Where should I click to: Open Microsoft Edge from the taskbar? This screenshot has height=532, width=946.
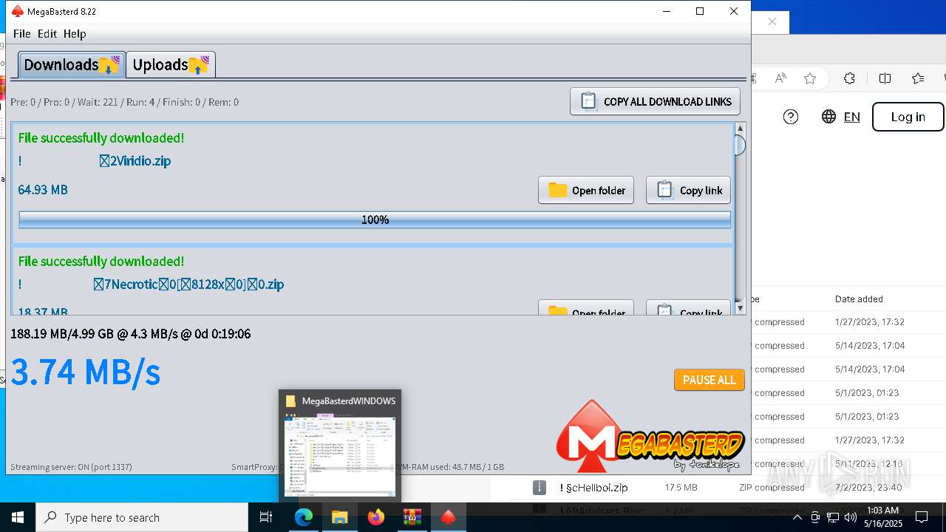click(x=304, y=517)
